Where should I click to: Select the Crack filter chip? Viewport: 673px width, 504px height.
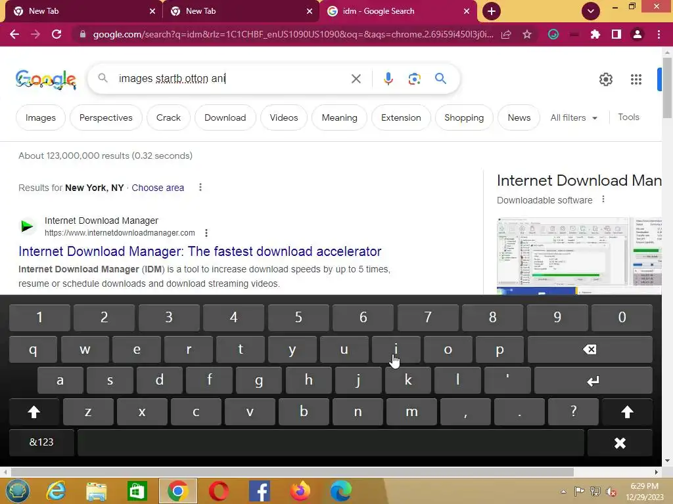pos(168,117)
